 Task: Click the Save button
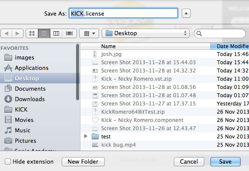[x=226, y=161]
